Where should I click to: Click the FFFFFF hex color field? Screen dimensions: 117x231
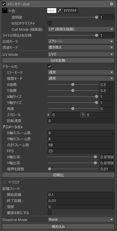point(71,11)
